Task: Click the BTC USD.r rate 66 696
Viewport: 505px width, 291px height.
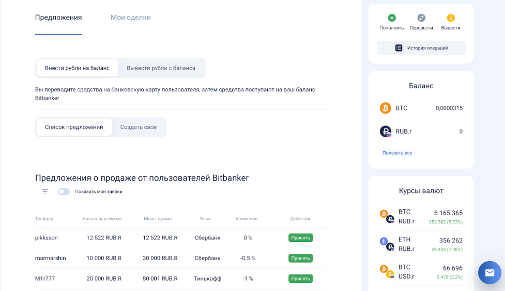Action: coord(452,268)
